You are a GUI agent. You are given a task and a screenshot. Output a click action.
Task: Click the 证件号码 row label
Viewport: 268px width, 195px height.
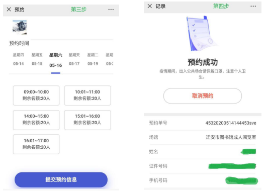(158, 166)
